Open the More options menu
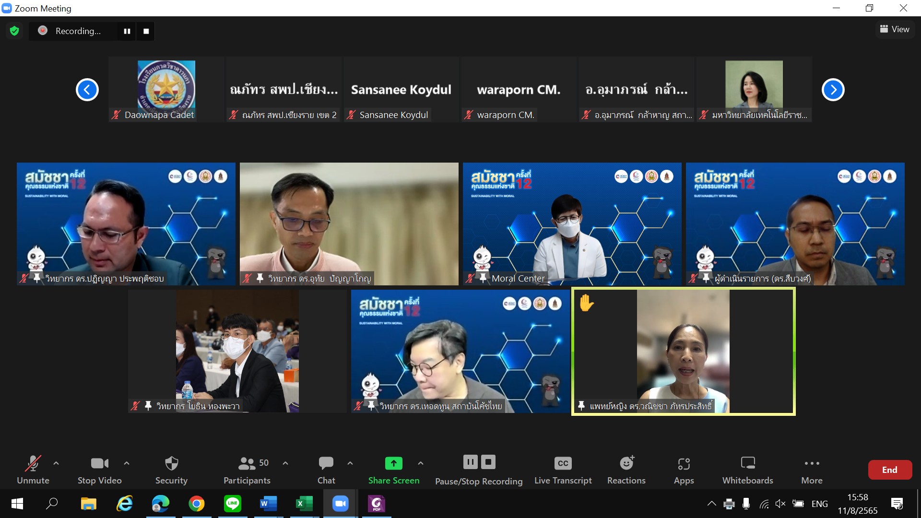This screenshot has height=518, width=921. point(812,469)
